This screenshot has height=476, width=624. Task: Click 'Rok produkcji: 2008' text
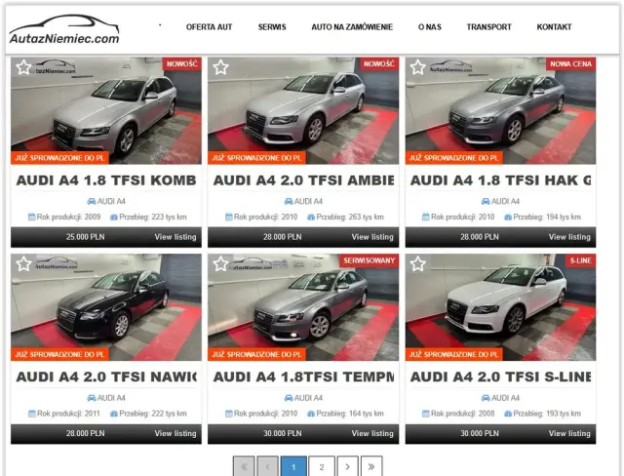[462, 414]
